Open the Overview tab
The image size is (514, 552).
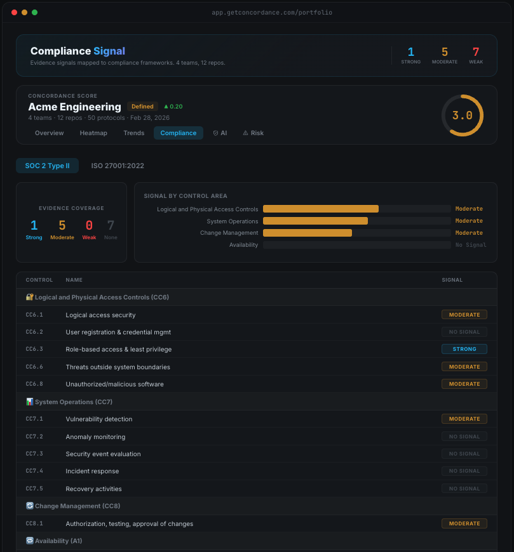coord(50,133)
